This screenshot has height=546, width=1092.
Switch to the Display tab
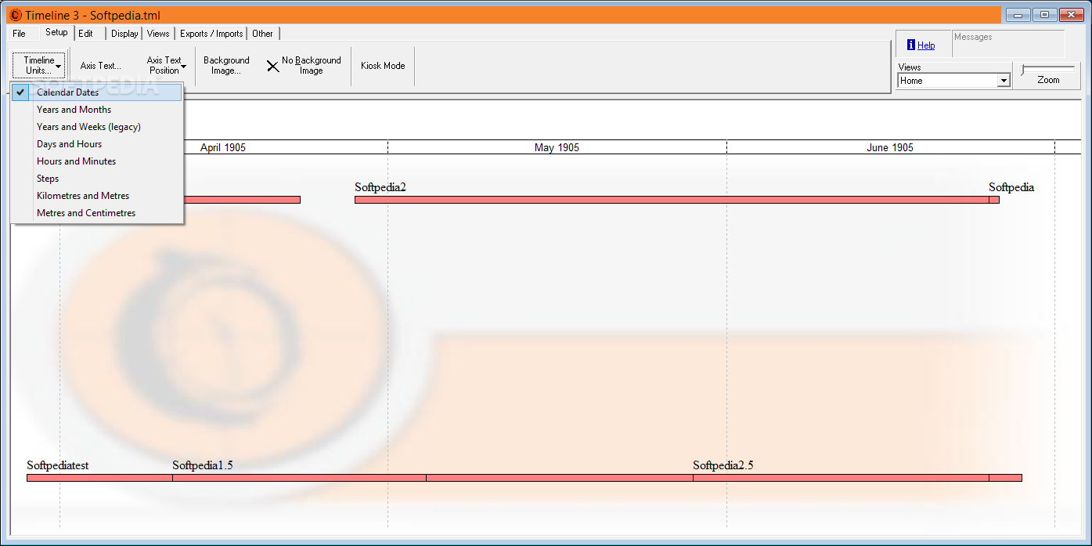point(124,34)
